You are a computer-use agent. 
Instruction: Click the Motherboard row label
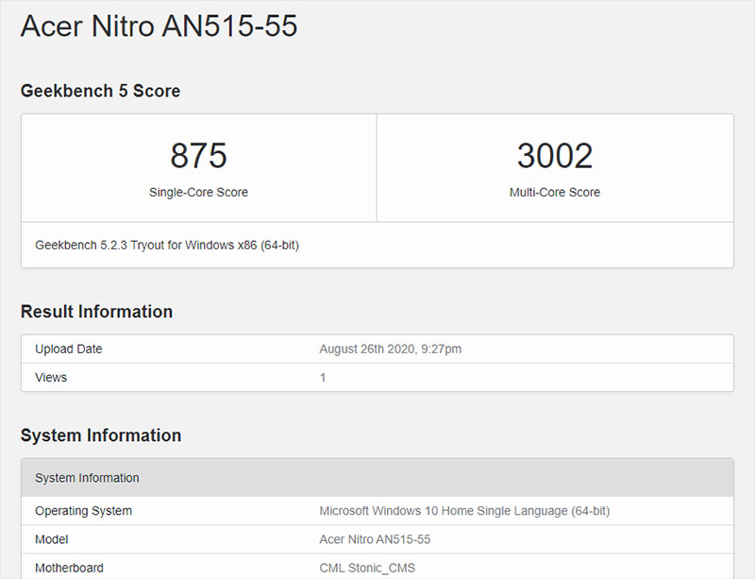point(69,568)
